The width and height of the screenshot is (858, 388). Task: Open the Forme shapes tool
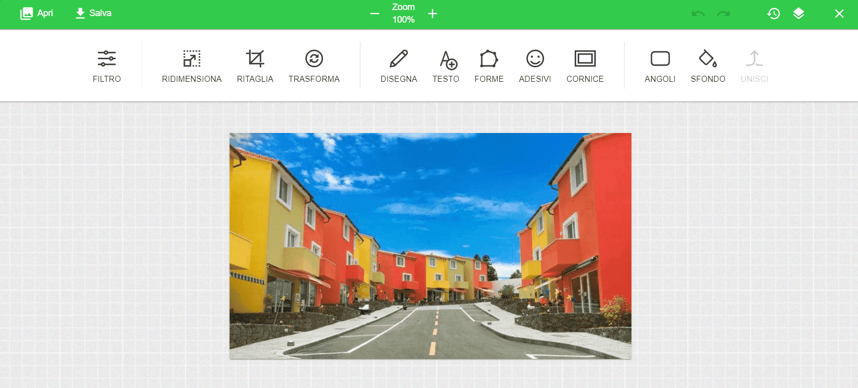click(489, 65)
